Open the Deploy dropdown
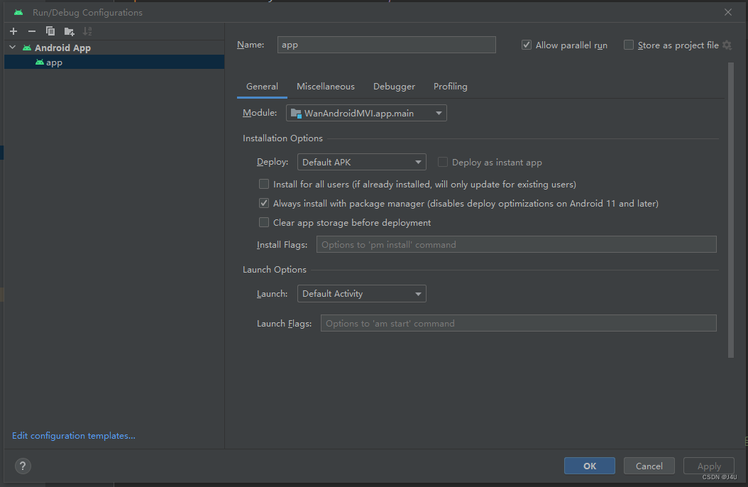The image size is (748, 487). [x=362, y=161]
